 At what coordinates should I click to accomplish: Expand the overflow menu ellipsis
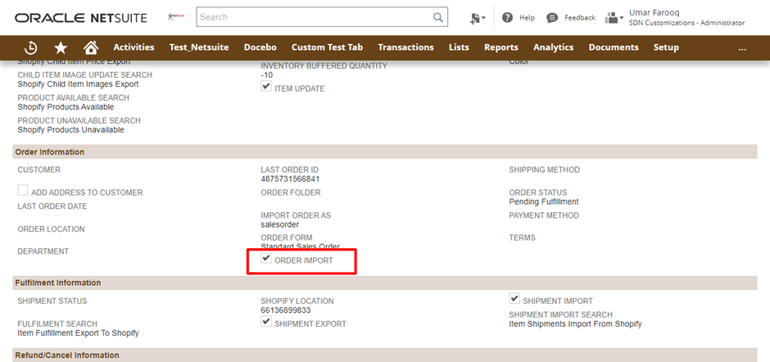pyautogui.click(x=742, y=48)
